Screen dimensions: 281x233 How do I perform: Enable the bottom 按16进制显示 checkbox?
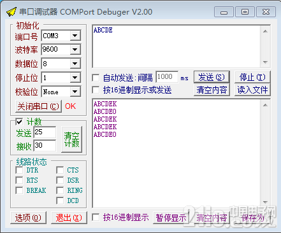tap(96, 217)
